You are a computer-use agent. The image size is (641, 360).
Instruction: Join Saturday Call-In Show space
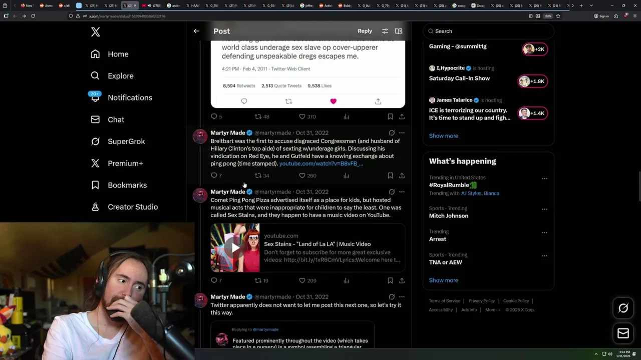(532, 81)
